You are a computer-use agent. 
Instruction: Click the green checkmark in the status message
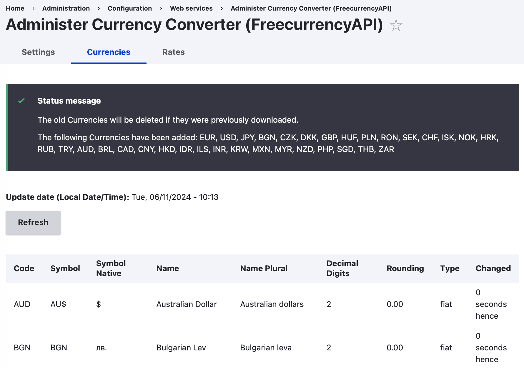21,101
